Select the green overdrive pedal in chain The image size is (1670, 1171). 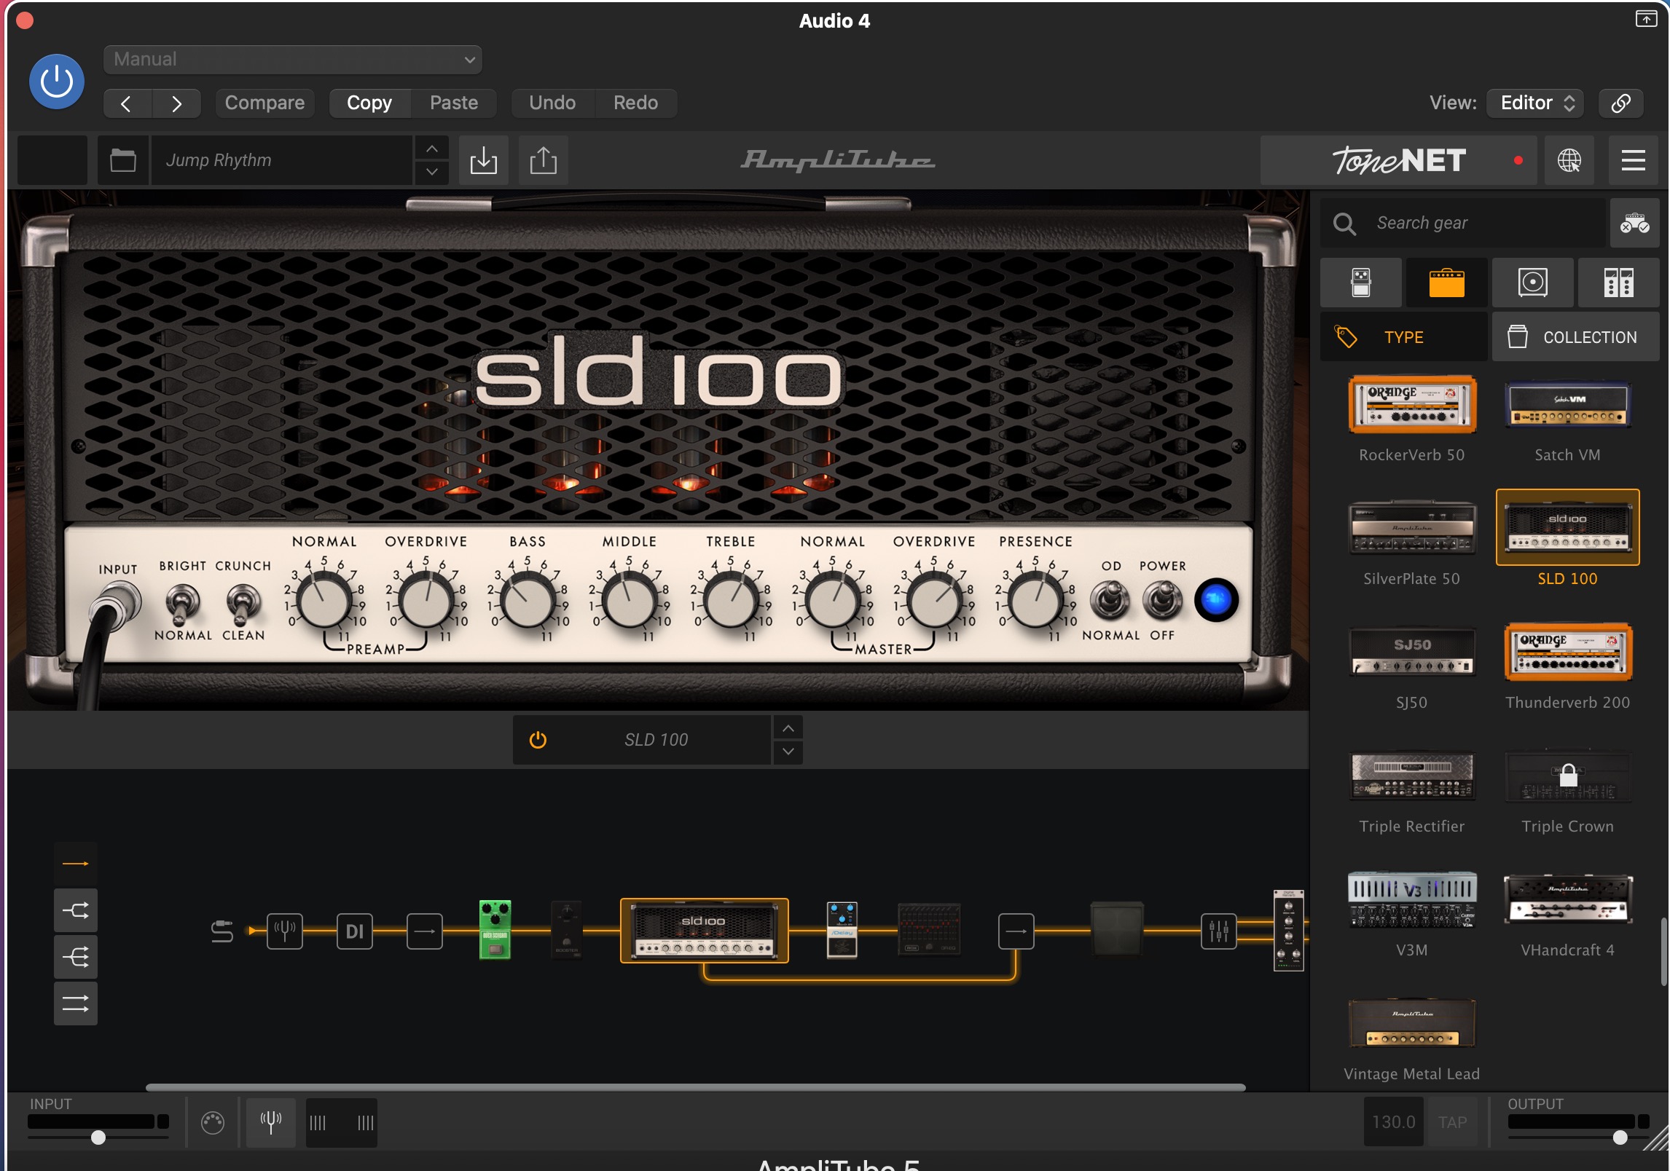point(495,930)
